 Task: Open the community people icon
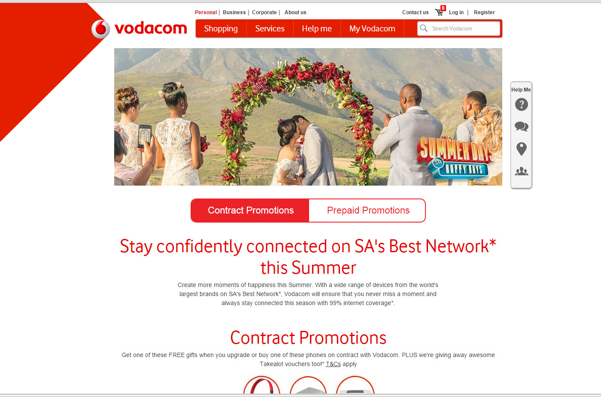pyautogui.click(x=521, y=171)
